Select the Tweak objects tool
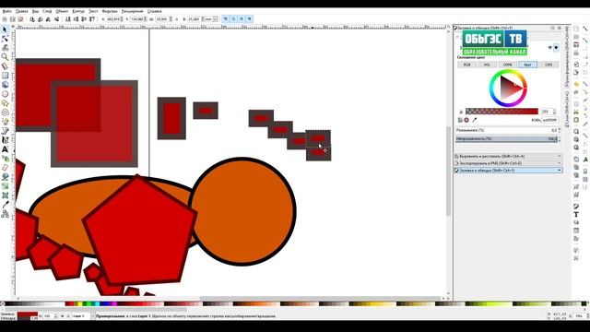 click(x=5, y=48)
